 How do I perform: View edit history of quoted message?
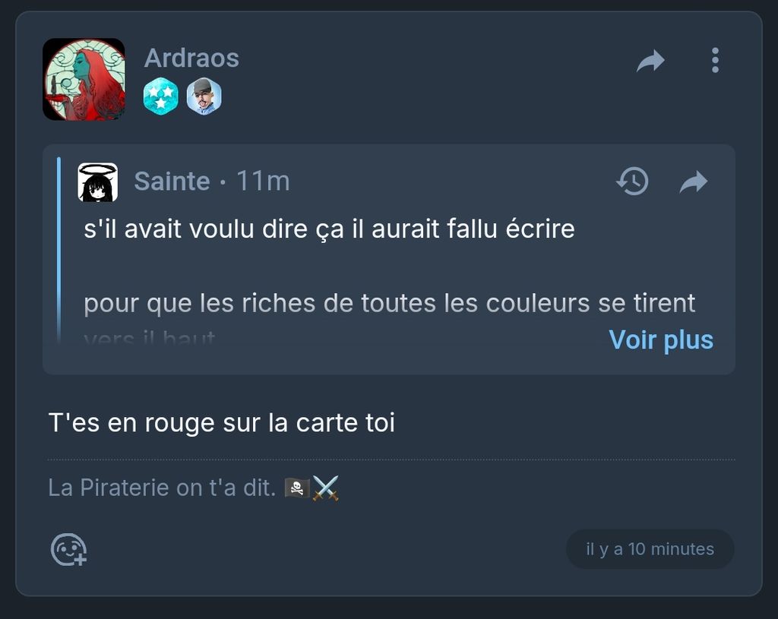point(632,181)
